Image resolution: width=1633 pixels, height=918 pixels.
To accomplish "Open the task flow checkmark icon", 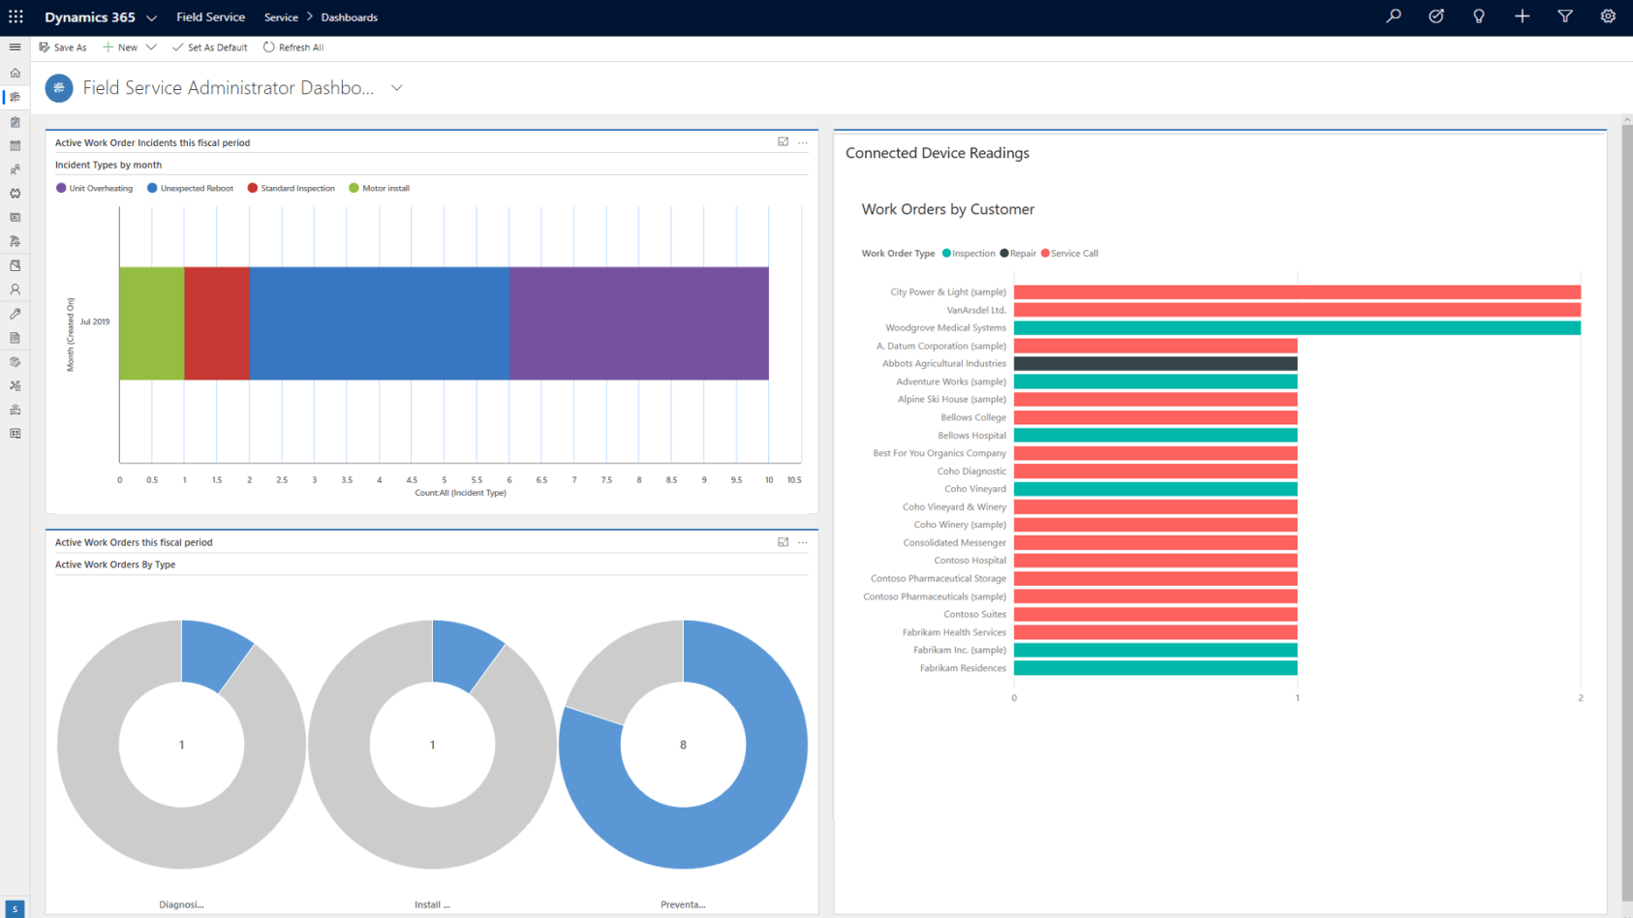I will [1435, 16].
